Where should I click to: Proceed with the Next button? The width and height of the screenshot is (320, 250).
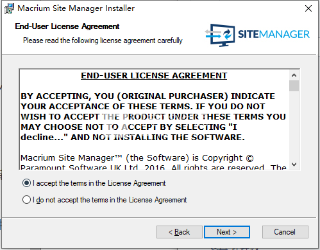[227, 232]
